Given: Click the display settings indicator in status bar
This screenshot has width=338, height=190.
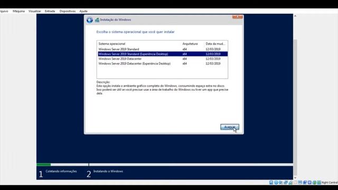Looking at the screenshot, I should (x=300, y=183).
